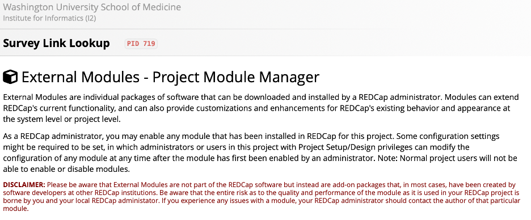Viewport: 531px width, 220px height.
Task: Click the line able to enable or disable modules
Action: point(66,169)
